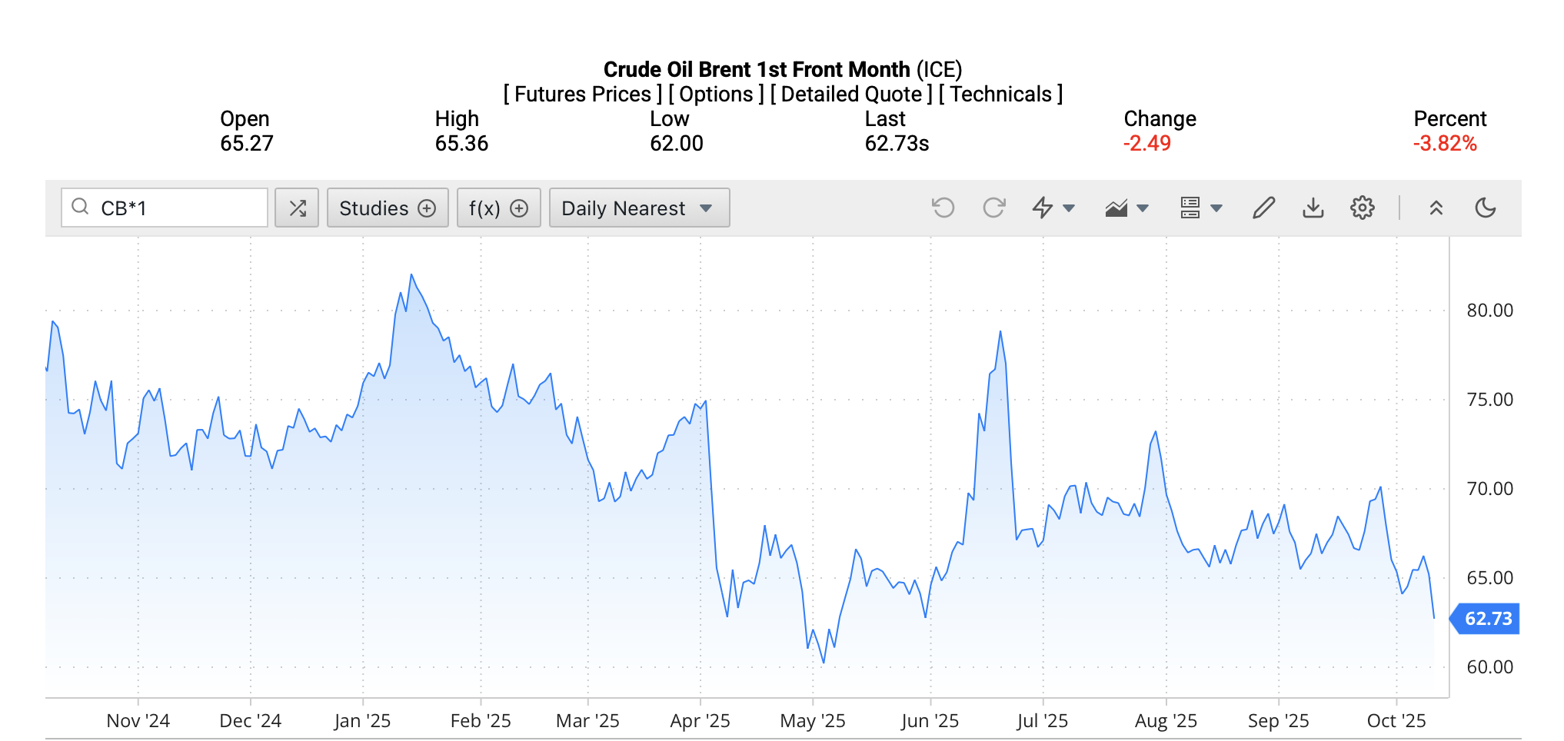This screenshot has width=1564, height=741.
Task: Expand the chart type dropdown arrow
Action: click(x=1143, y=208)
